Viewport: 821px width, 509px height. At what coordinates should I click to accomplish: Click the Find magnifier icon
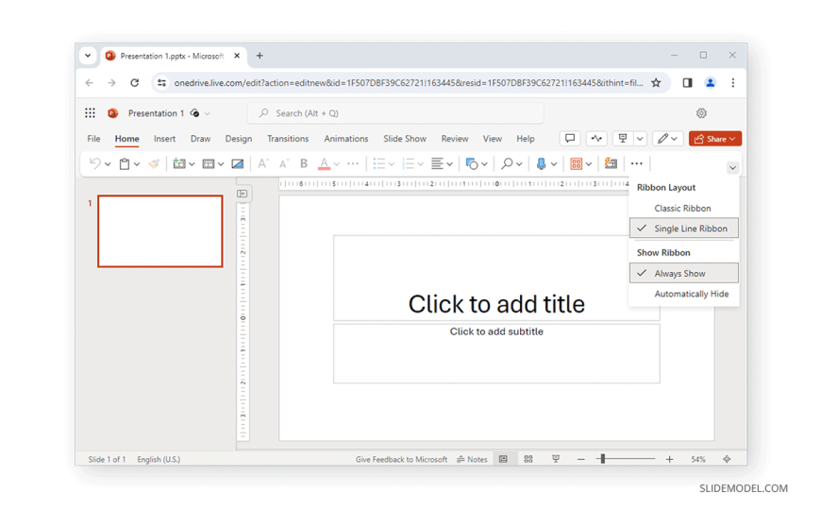[x=507, y=164]
